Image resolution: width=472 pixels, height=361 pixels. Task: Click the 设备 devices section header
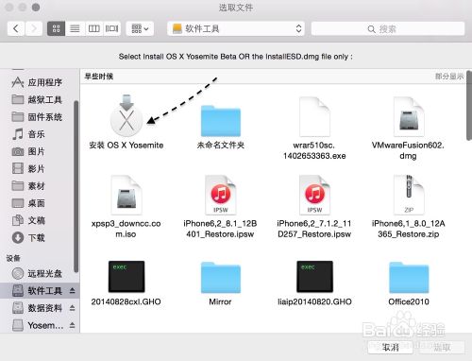pyautogui.click(x=13, y=258)
